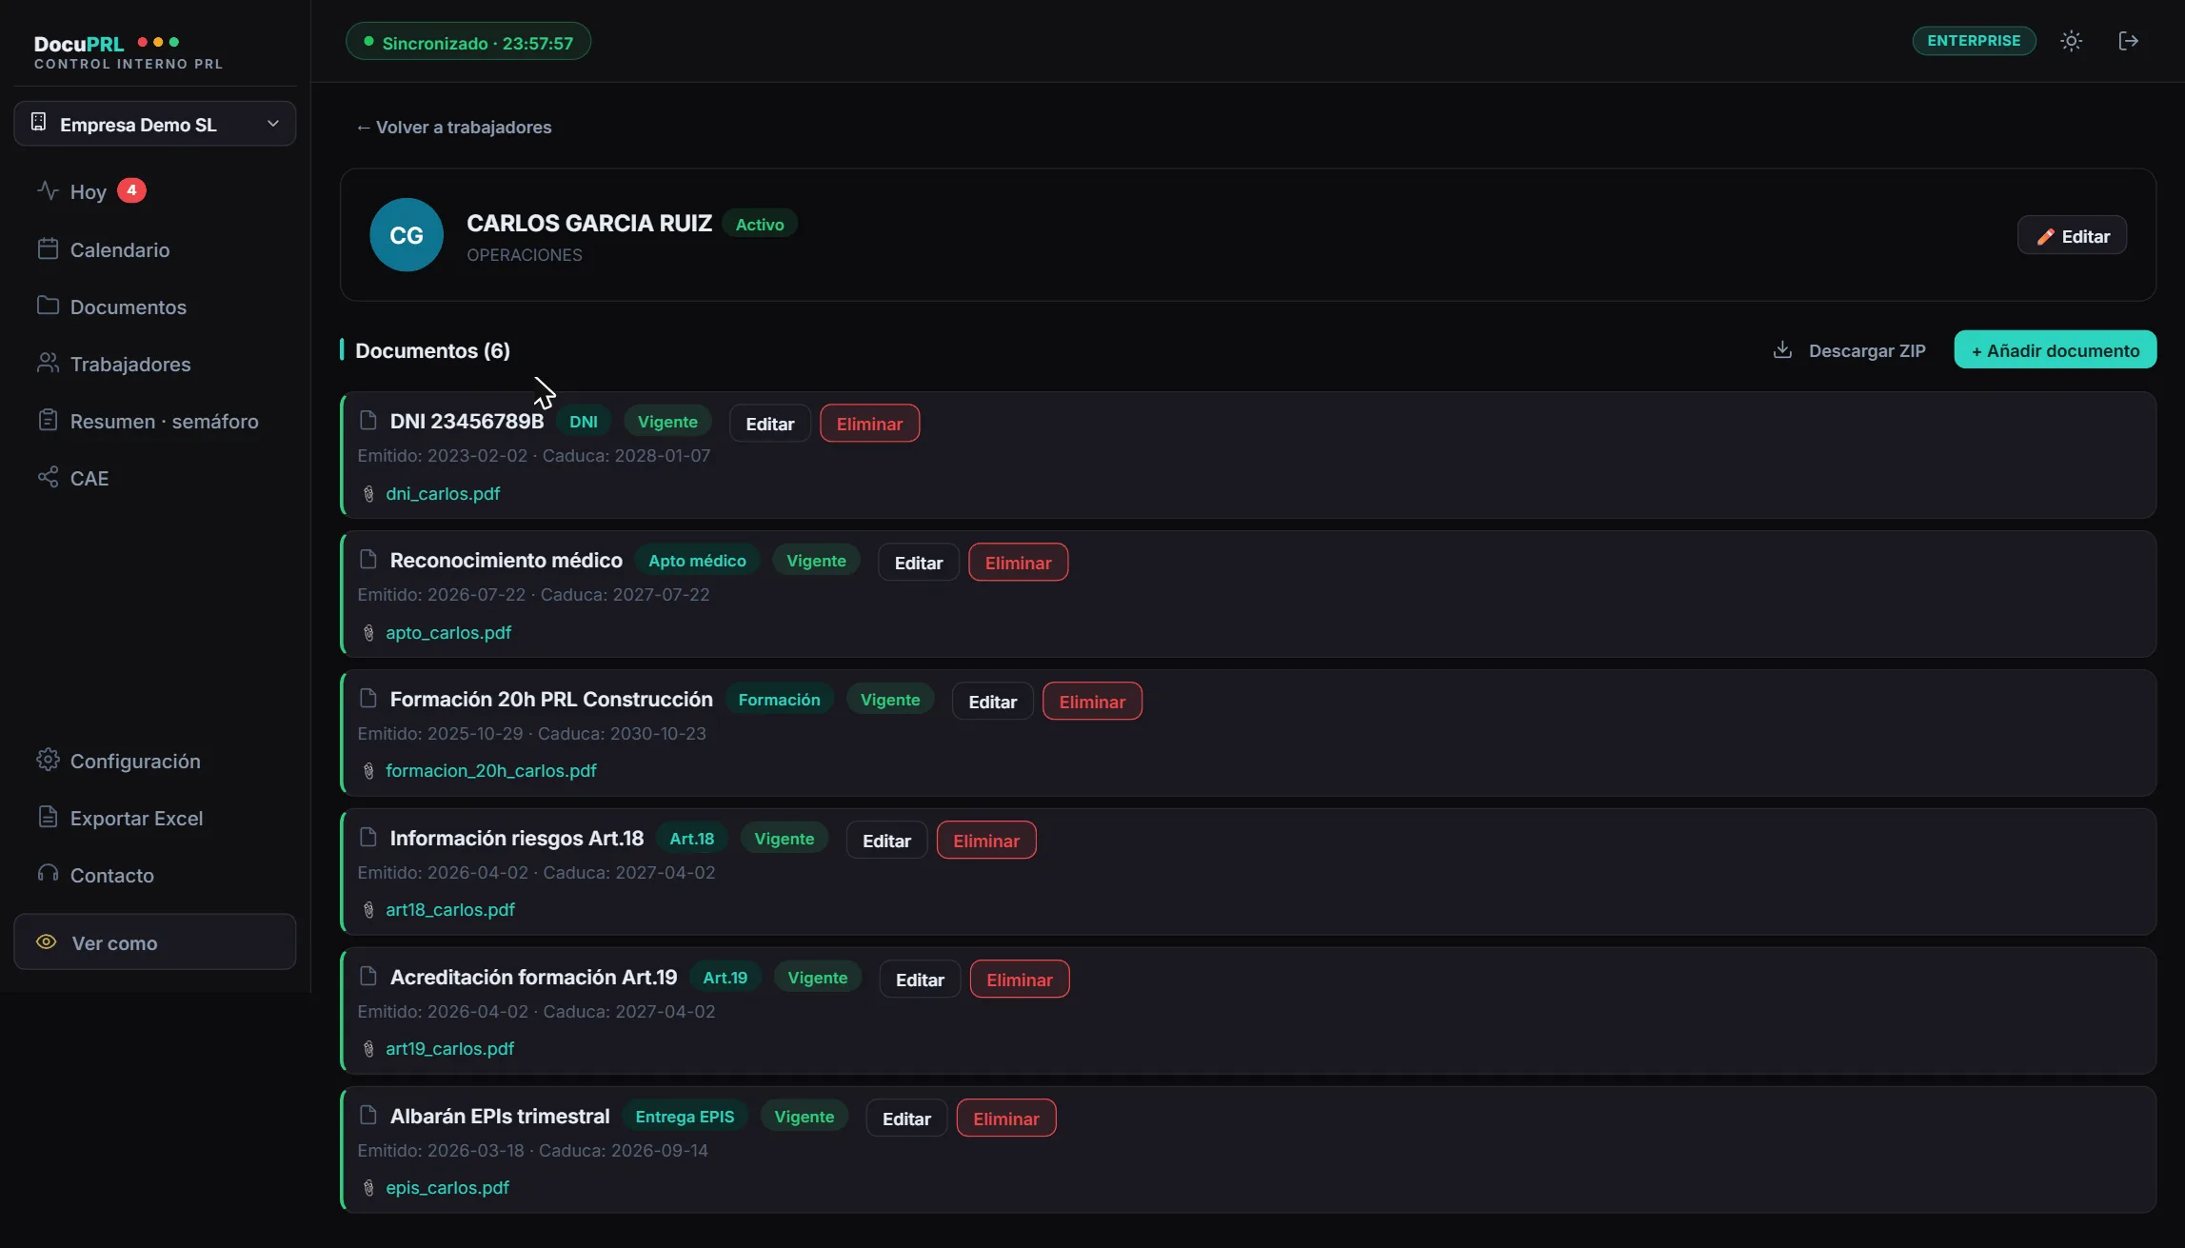
Task: Click the logout icon in top bar
Action: click(2129, 41)
